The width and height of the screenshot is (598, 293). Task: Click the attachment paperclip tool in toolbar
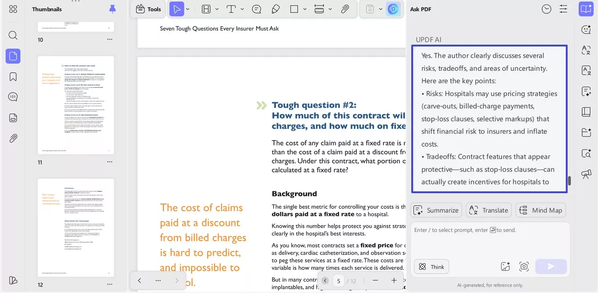pyautogui.click(x=345, y=9)
